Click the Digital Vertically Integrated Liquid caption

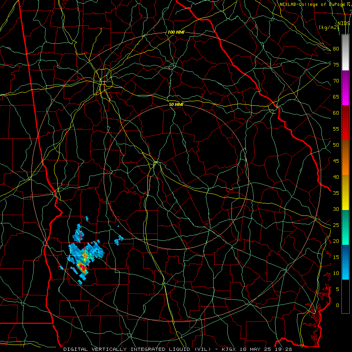137,349
